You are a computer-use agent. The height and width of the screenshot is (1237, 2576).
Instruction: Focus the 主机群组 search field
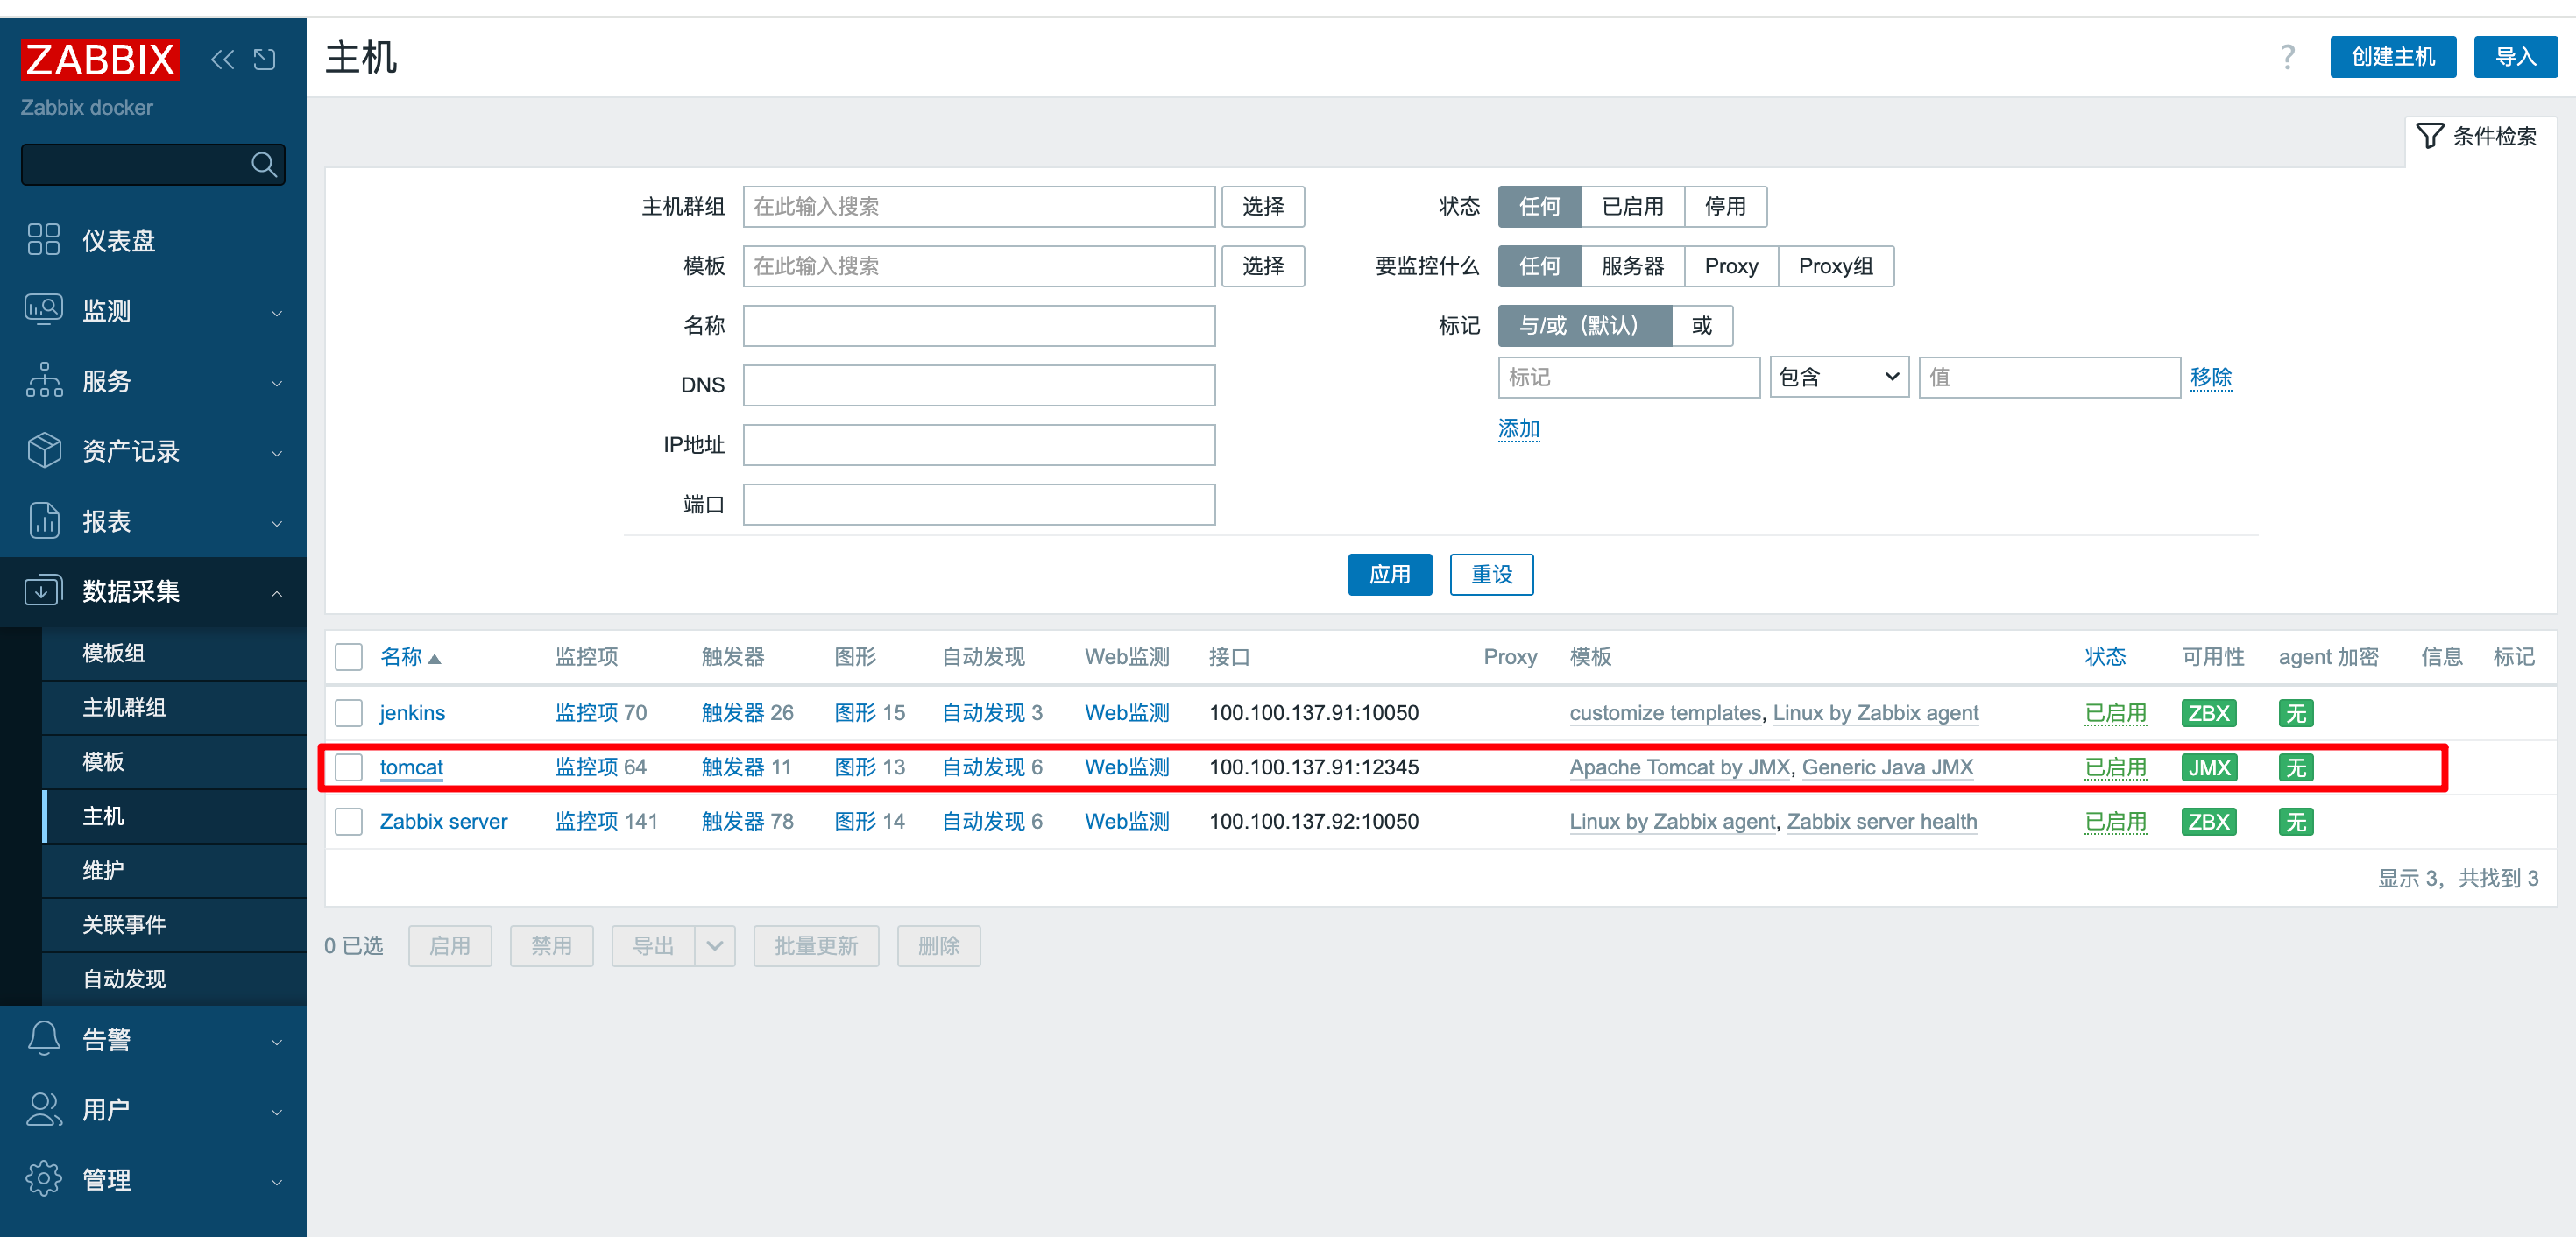(978, 206)
